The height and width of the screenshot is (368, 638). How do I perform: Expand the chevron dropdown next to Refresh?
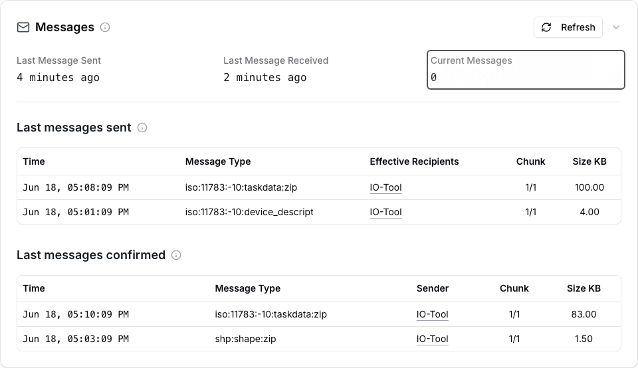click(x=616, y=27)
